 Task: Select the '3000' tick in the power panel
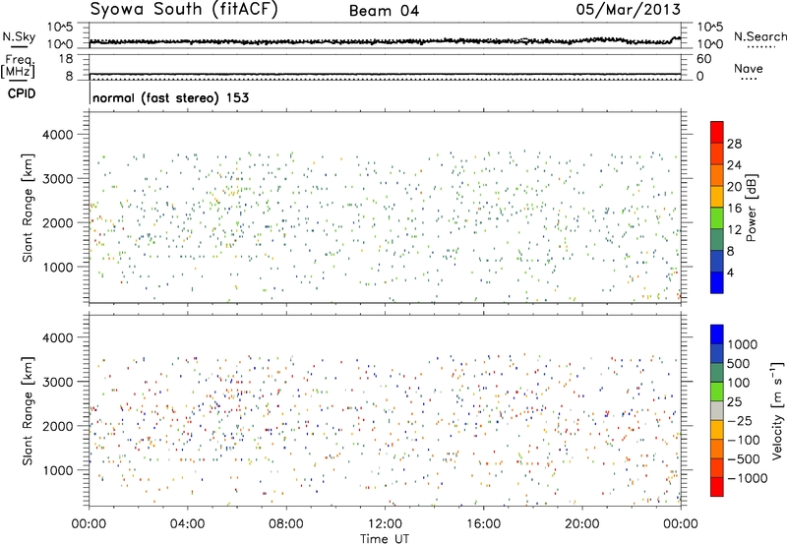click(58, 179)
